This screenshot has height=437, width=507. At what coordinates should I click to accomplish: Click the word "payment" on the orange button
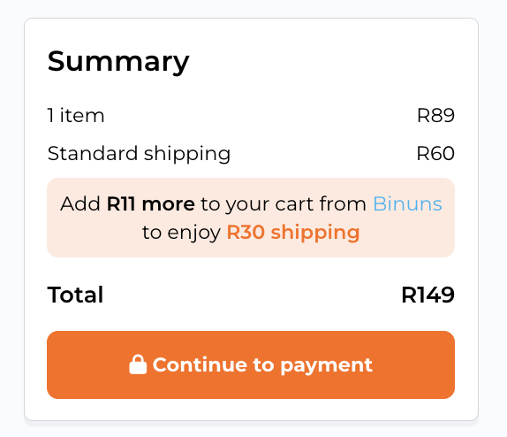click(327, 366)
